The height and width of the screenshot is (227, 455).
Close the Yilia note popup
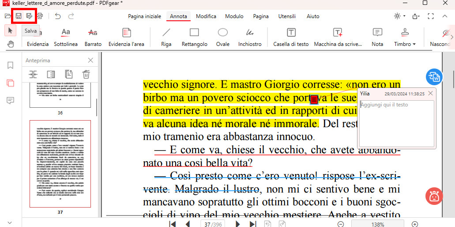(x=431, y=93)
